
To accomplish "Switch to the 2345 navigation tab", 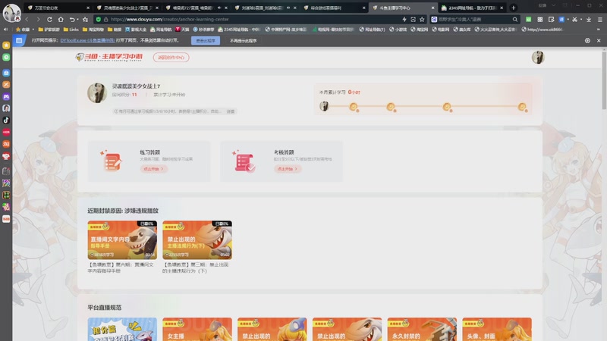I will [472, 8].
